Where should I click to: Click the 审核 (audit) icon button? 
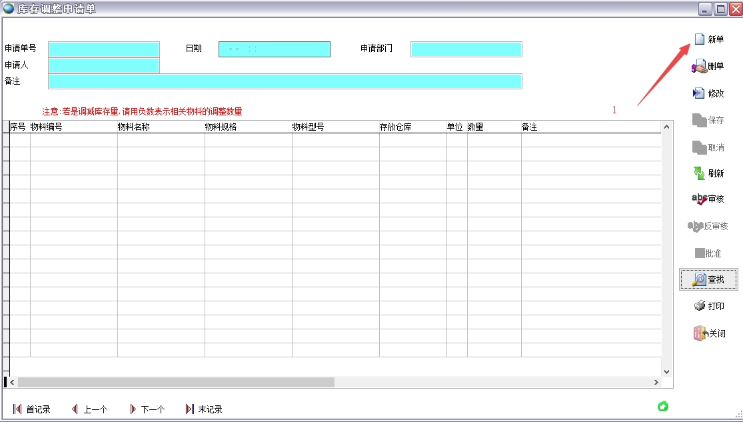700,199
